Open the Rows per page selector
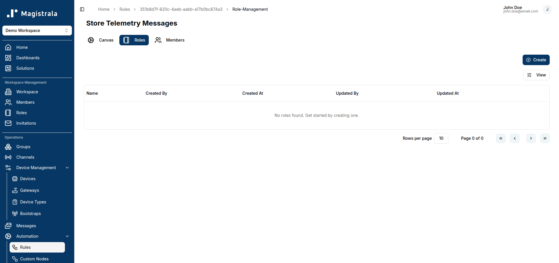559x263 pixels. pos(441,138)
